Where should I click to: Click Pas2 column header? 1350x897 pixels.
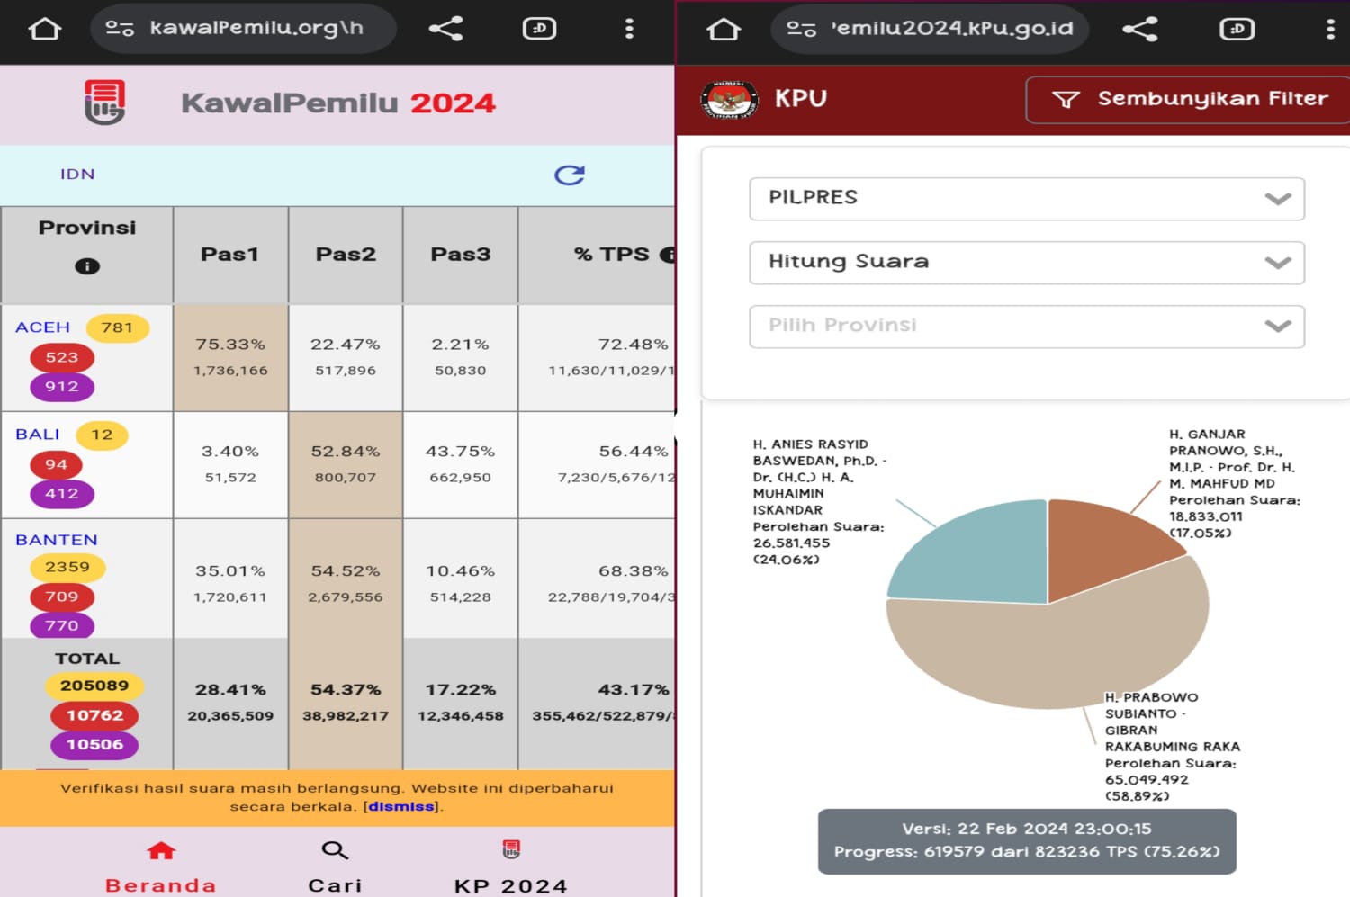click(x=346, y=255)
